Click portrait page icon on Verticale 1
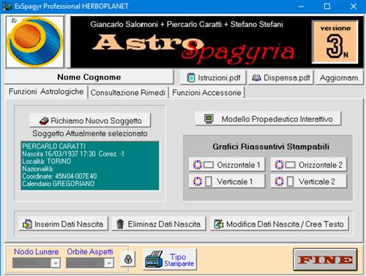Image resolution: width=366 pixels, height=276 pixels. click(209, 182)
